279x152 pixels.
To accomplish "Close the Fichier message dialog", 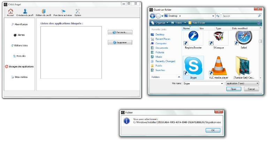I will click(219, 112).
